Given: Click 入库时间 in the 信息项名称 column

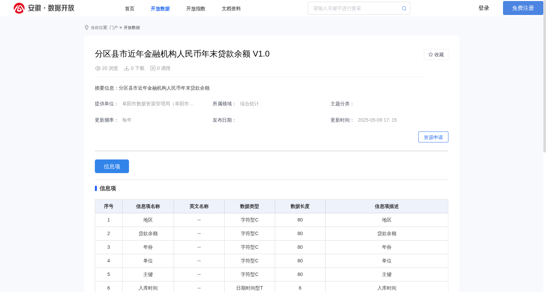Looking at the screenshot, I should 148,288.
